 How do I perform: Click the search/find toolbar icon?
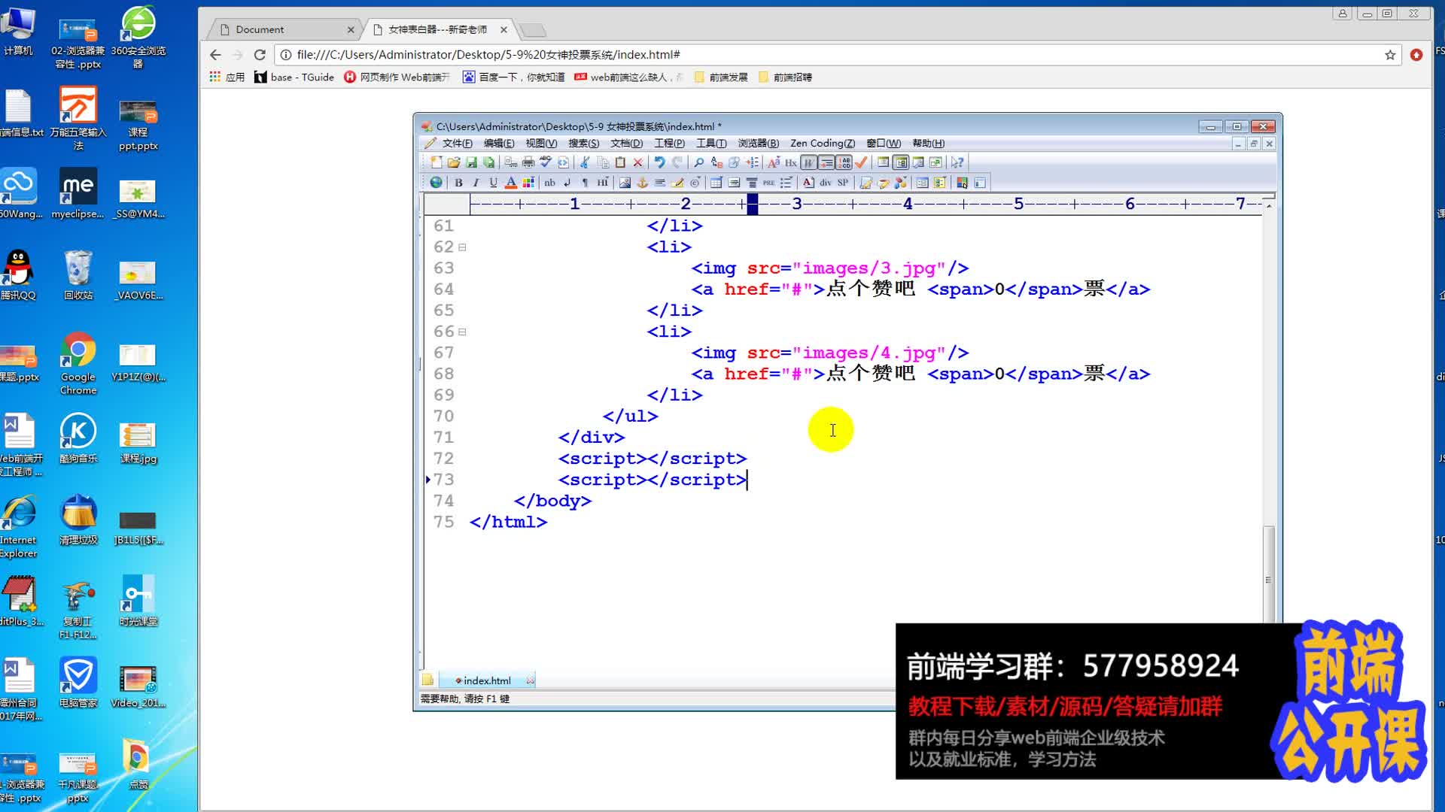701,162
